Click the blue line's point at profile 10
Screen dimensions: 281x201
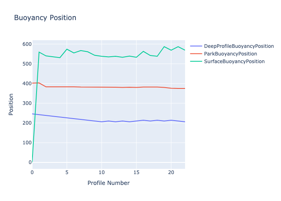tap(102, 122)
